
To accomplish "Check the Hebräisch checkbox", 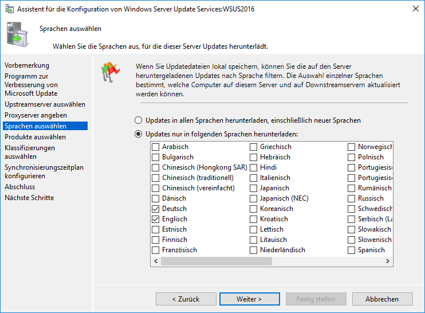I will point(253,157).
